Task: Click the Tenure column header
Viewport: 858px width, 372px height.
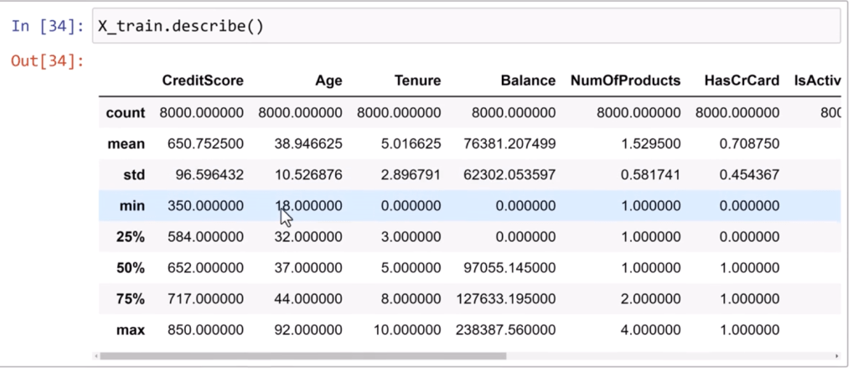Action: (x=417, y=81)
